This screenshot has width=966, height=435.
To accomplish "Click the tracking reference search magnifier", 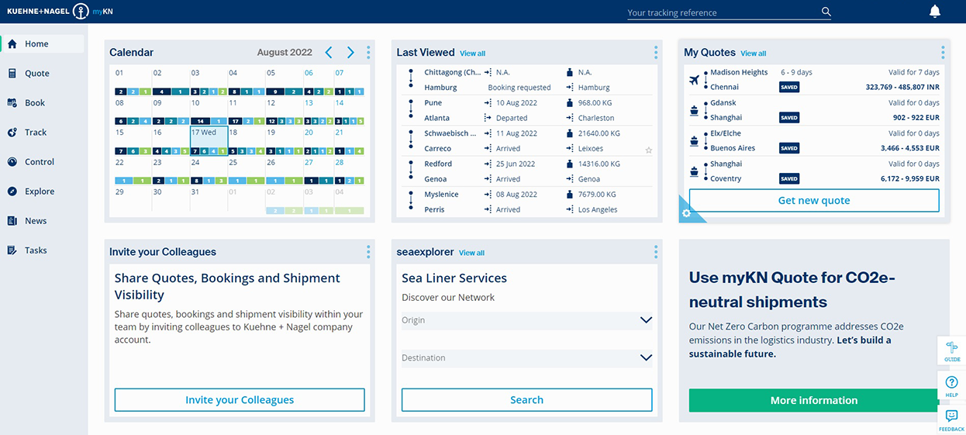I will pos(826,12).
